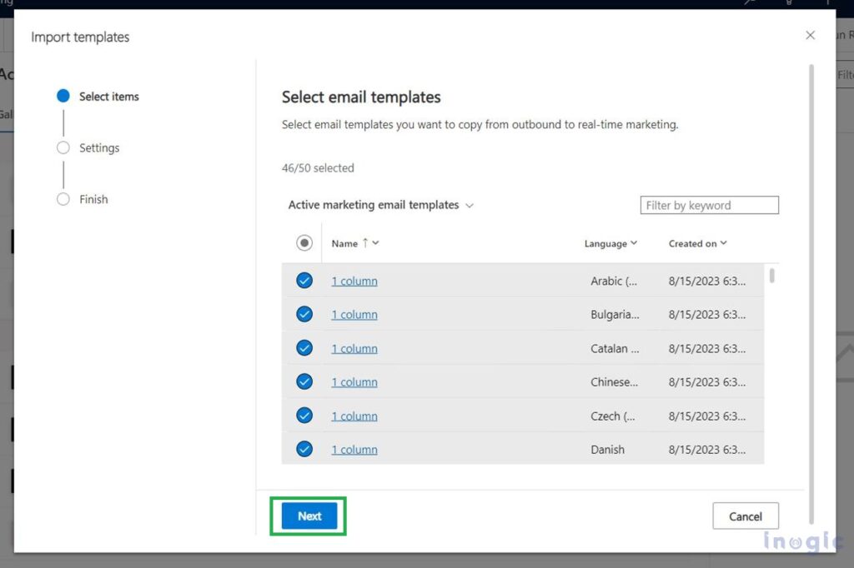This screenshot has height=568, width=854.
Task: Click the 46/50 selected counter
Action: coord(318,168)
